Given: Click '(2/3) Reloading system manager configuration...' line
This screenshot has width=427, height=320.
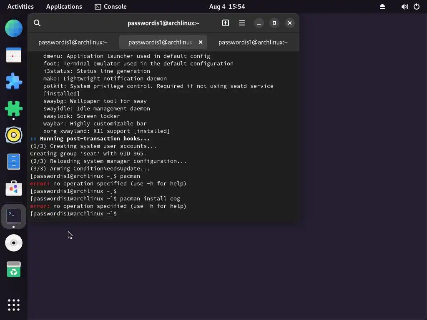Looking at the screenshot, I should tap(108, 161).
